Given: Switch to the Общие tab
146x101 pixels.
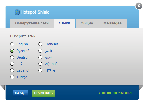Looking at the screenshot, I should pos(87,23).
